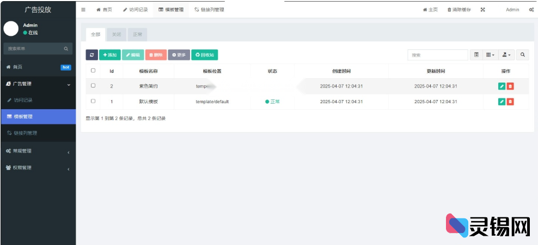Open 模板管理 in the sidebar
Image resolution: width=538 pixels, height=245 pixels.
(x=38, y=117)
